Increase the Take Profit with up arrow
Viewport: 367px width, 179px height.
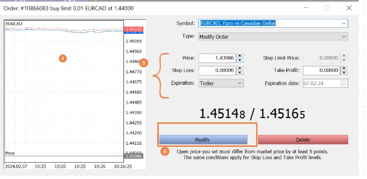pyautogui.click(x=344, y=68)
